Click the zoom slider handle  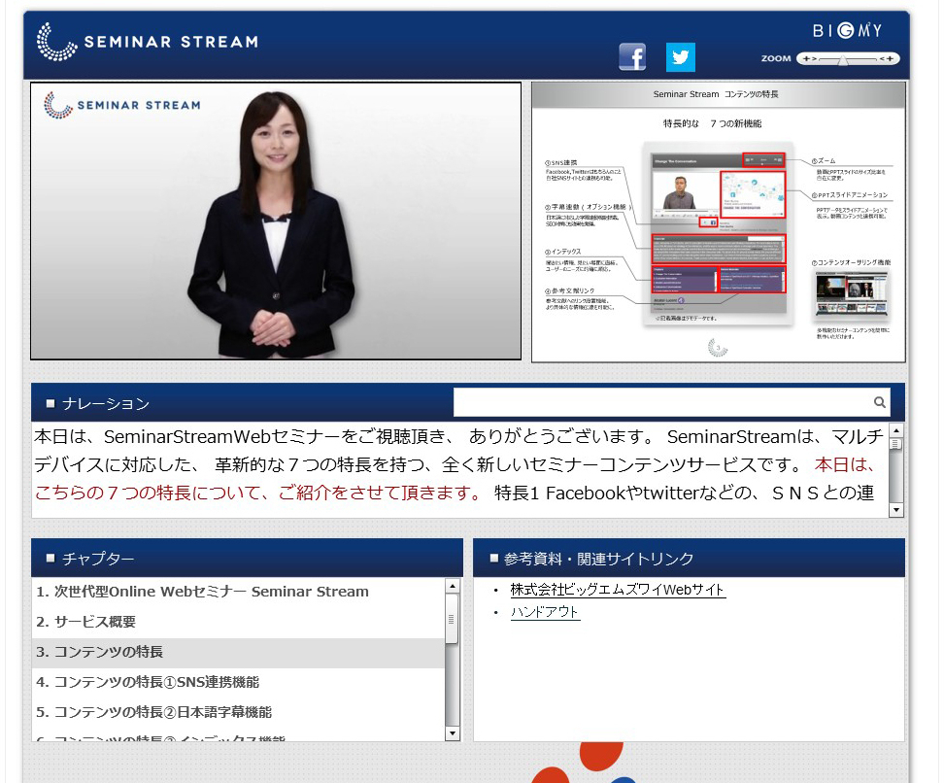point(843,59)
